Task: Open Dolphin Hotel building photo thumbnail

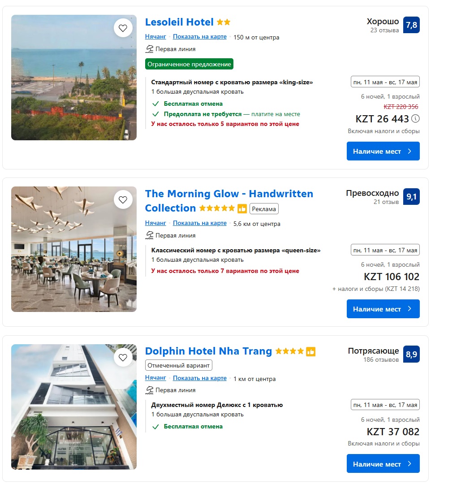Action: click(x=74, y=407)
